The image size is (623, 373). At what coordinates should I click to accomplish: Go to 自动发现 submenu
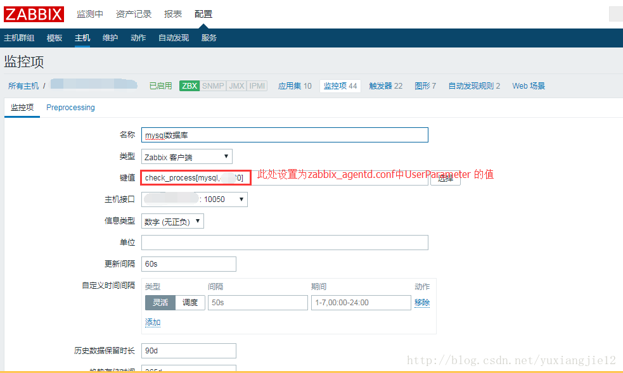click(173, 38)
